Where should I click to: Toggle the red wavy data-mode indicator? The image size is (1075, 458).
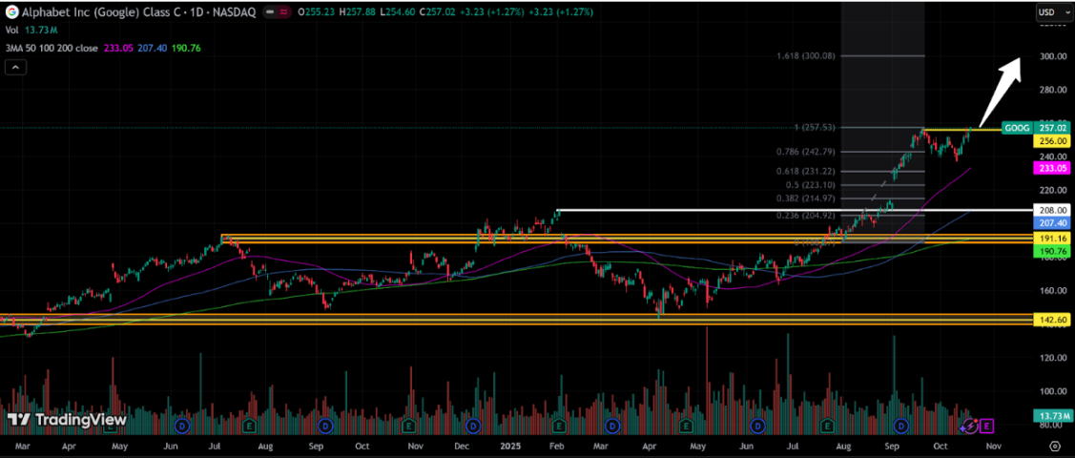[286, 12]
